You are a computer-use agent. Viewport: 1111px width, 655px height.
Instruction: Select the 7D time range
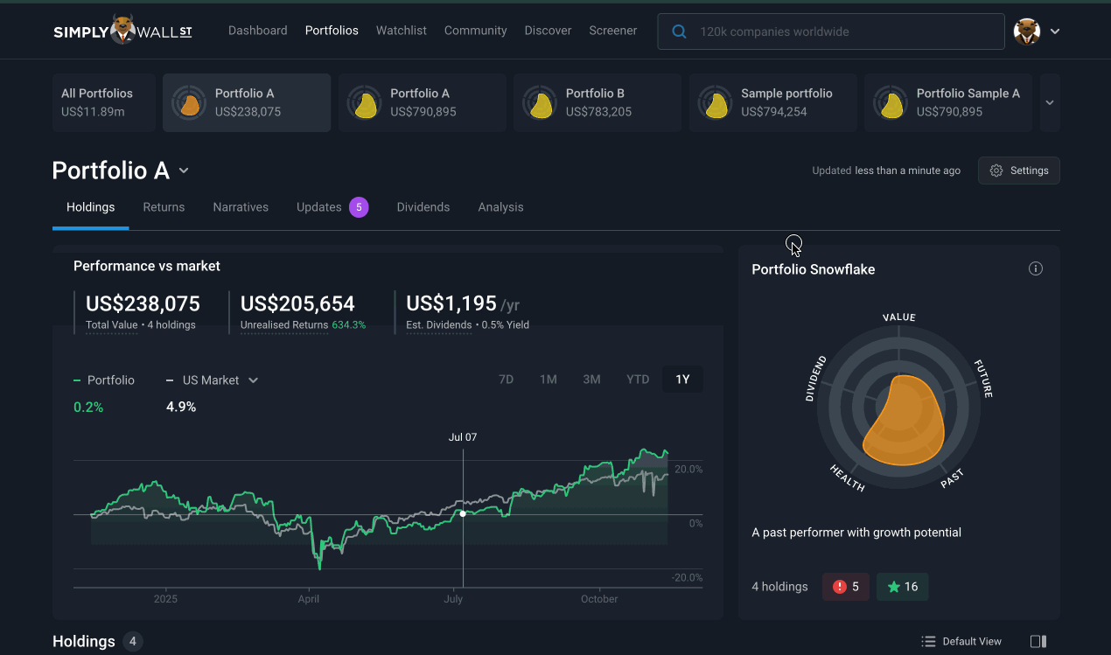506,380
